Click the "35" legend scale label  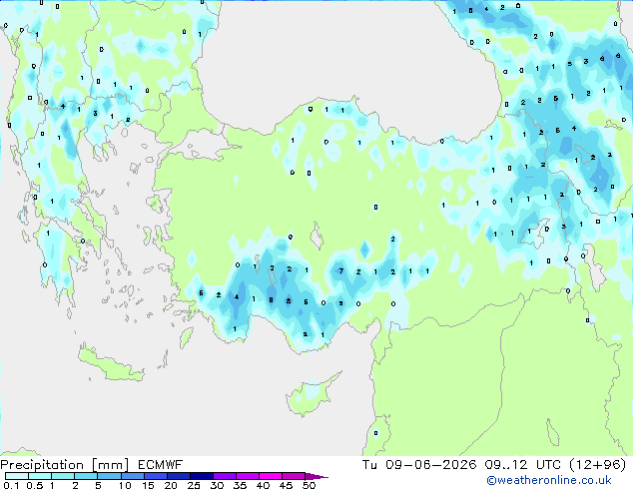240,485
